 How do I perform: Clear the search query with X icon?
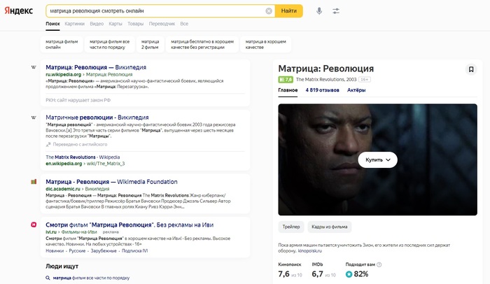coord(269,10)
